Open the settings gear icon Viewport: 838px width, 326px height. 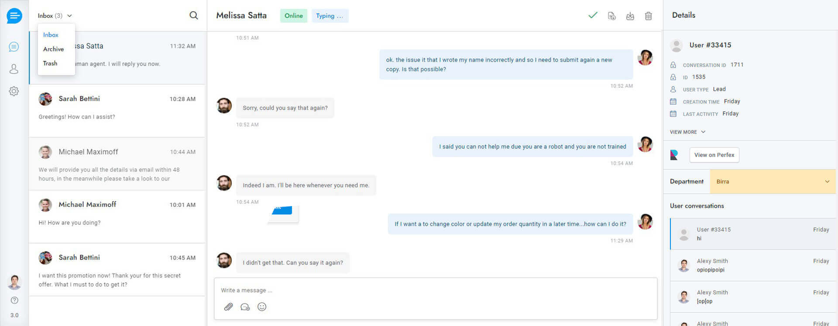point(14,91)
